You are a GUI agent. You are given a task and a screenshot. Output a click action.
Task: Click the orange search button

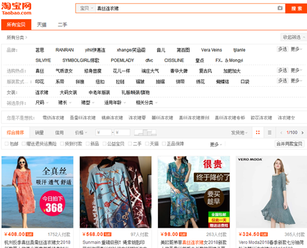tap(296, 9)
